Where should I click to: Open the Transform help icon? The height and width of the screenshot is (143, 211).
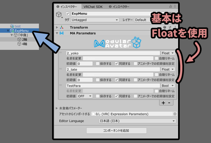coord(165,27)
